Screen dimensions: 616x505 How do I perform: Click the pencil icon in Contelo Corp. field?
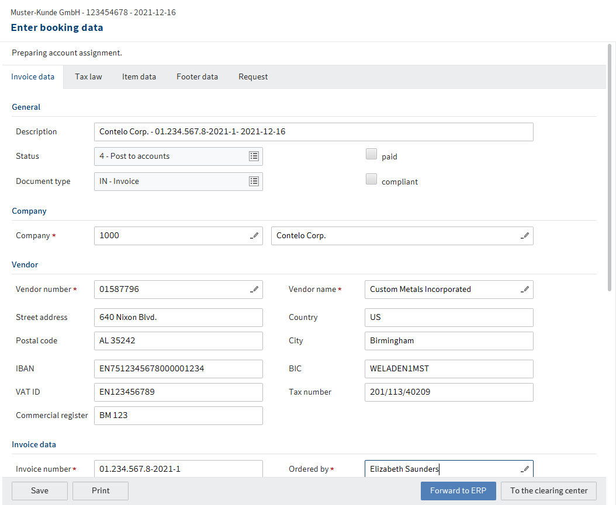525,236
